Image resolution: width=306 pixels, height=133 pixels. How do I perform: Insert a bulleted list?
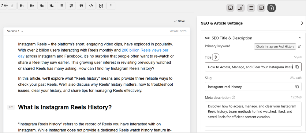[x=62, y=5]
